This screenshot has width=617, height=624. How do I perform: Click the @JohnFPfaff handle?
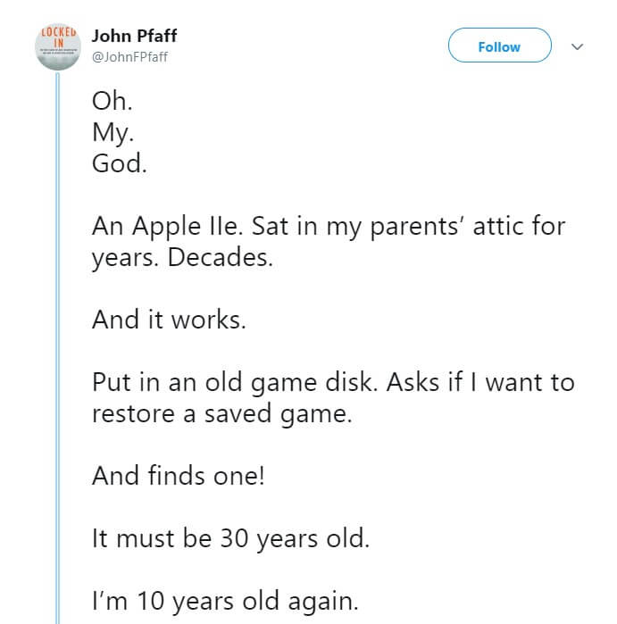click(x=129, y=58)
